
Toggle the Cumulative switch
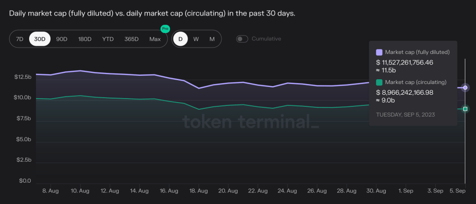242,39
